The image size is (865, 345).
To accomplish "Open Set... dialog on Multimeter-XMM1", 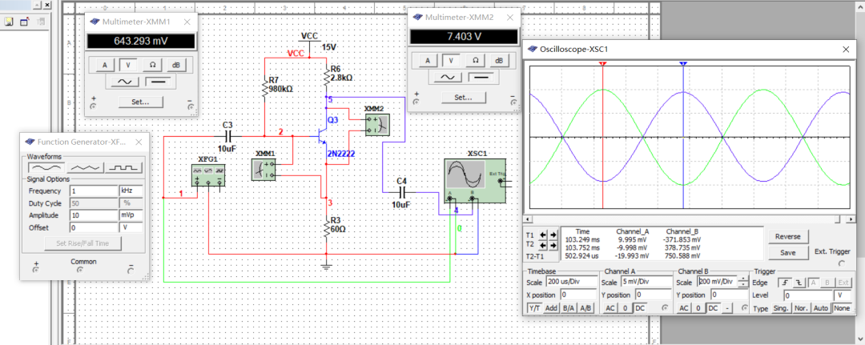I will tap(141, 102).
